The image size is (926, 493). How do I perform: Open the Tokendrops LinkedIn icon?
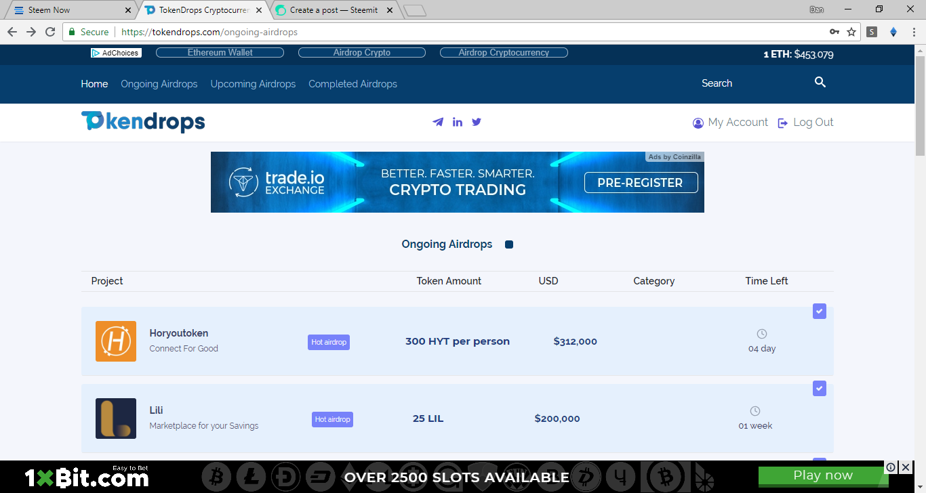click(x=458, y=122)
